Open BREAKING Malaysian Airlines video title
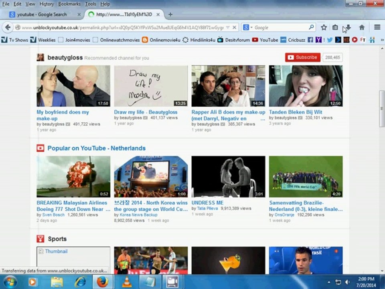Image resolution: width=385 pixels, height=289 pixels. click(x=73, y=206)
